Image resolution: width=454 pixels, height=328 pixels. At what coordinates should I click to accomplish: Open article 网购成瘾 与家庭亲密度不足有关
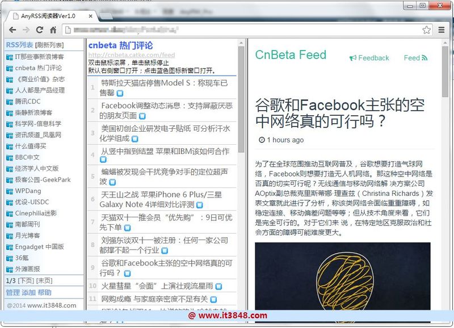tap(154, 298)
